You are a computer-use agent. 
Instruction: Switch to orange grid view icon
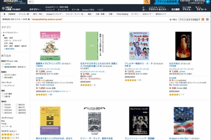(x=203, y=20)
